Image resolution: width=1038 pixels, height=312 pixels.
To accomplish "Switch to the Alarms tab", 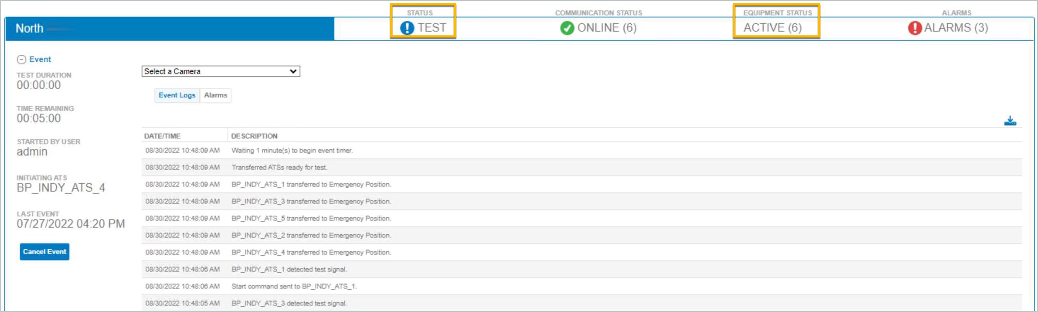I will pyautogui.click(x=215, y=95).
